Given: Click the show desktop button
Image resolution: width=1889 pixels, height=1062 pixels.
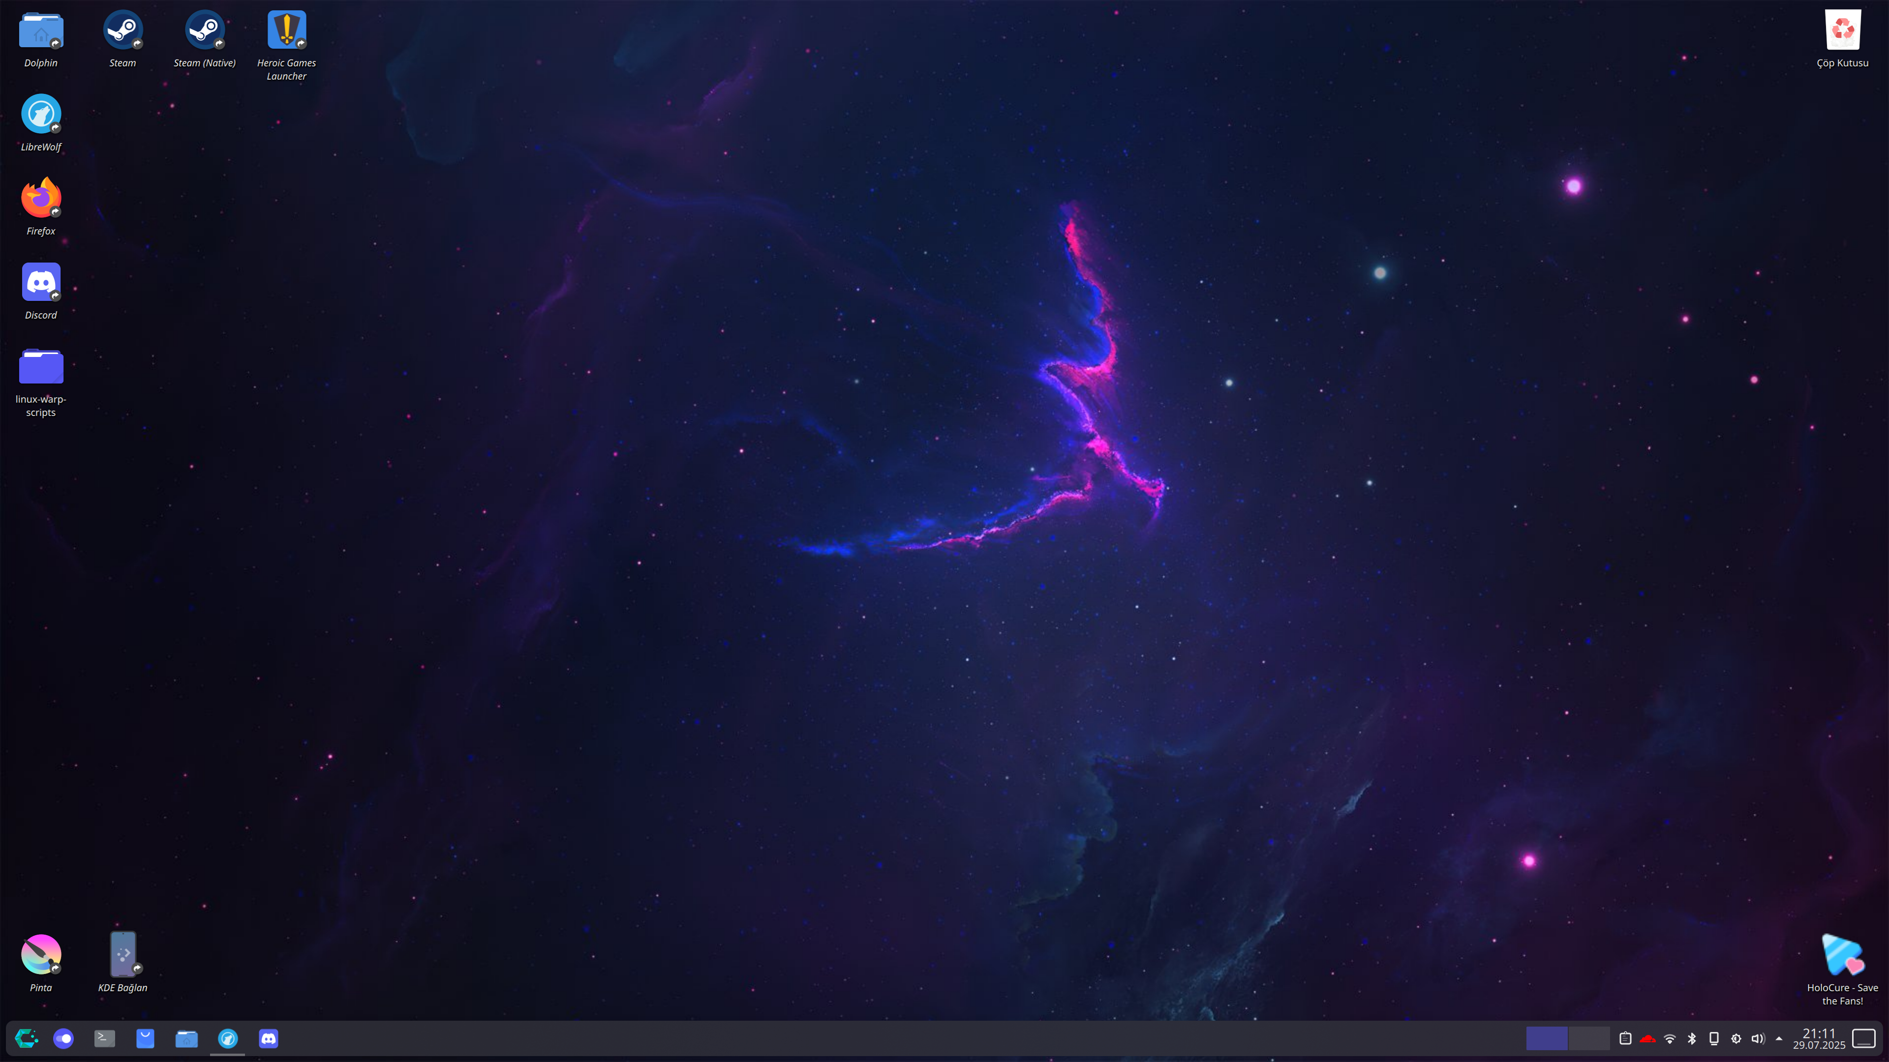Looking at the screenshot, I should (1863, 1038).
